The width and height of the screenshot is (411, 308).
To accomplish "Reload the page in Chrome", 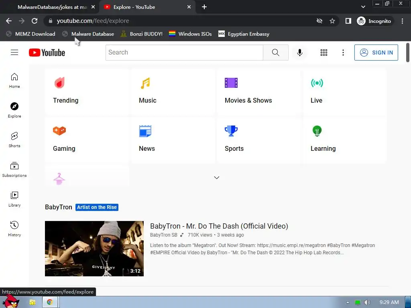I will tap(35, 21).
